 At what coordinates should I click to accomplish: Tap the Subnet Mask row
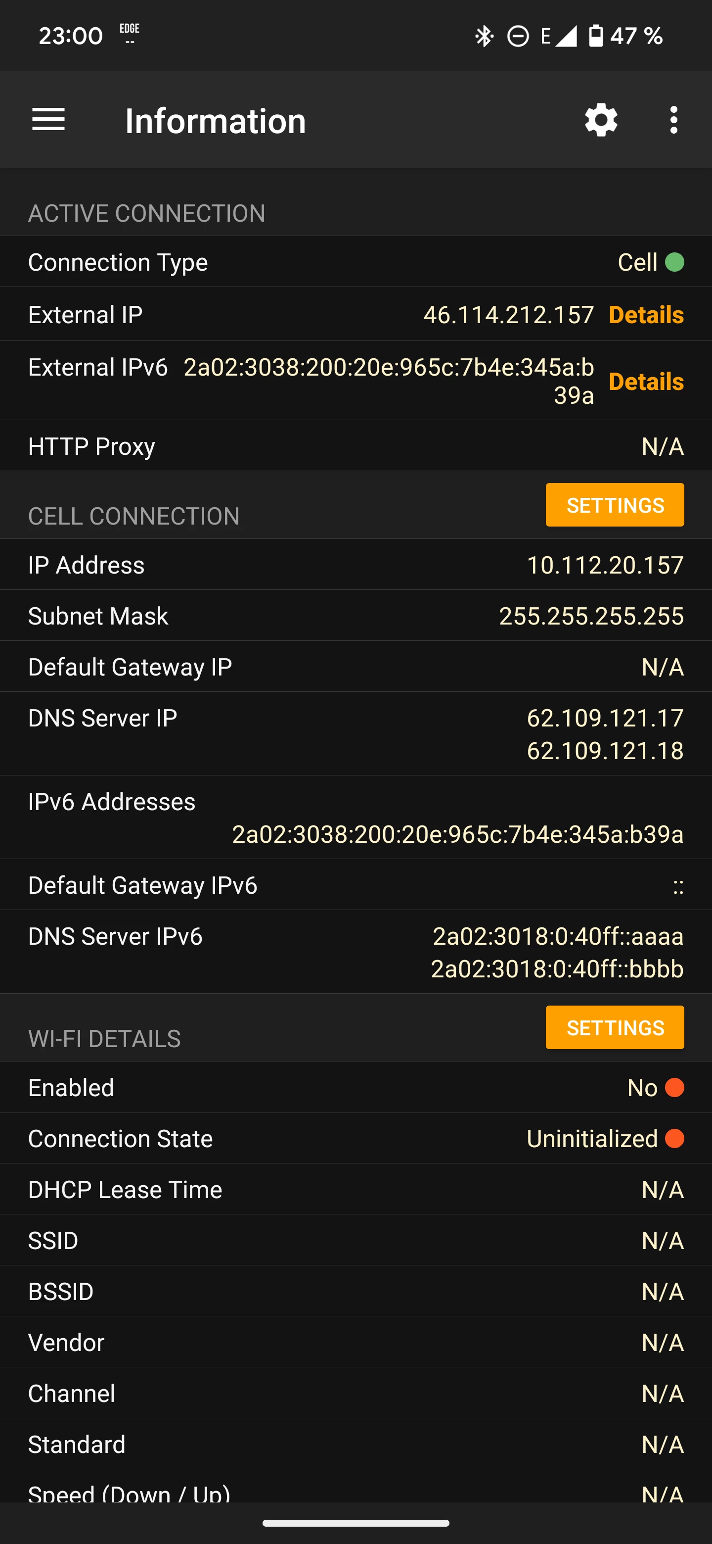pyautogui.click(x=356, y=616)
